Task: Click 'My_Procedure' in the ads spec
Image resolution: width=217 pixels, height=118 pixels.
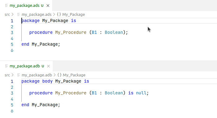Action: pos(71,32)
